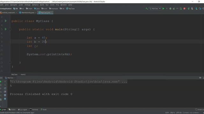Open the Help menu
Viewport: 204px width, 114px height.
click(70, 5)
